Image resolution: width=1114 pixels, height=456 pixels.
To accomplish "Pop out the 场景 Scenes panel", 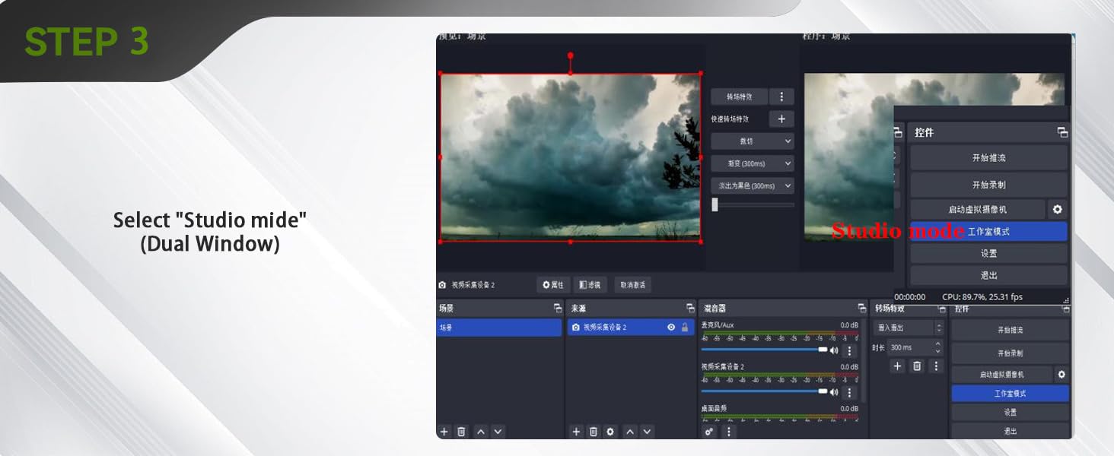I will coord(558,309).
